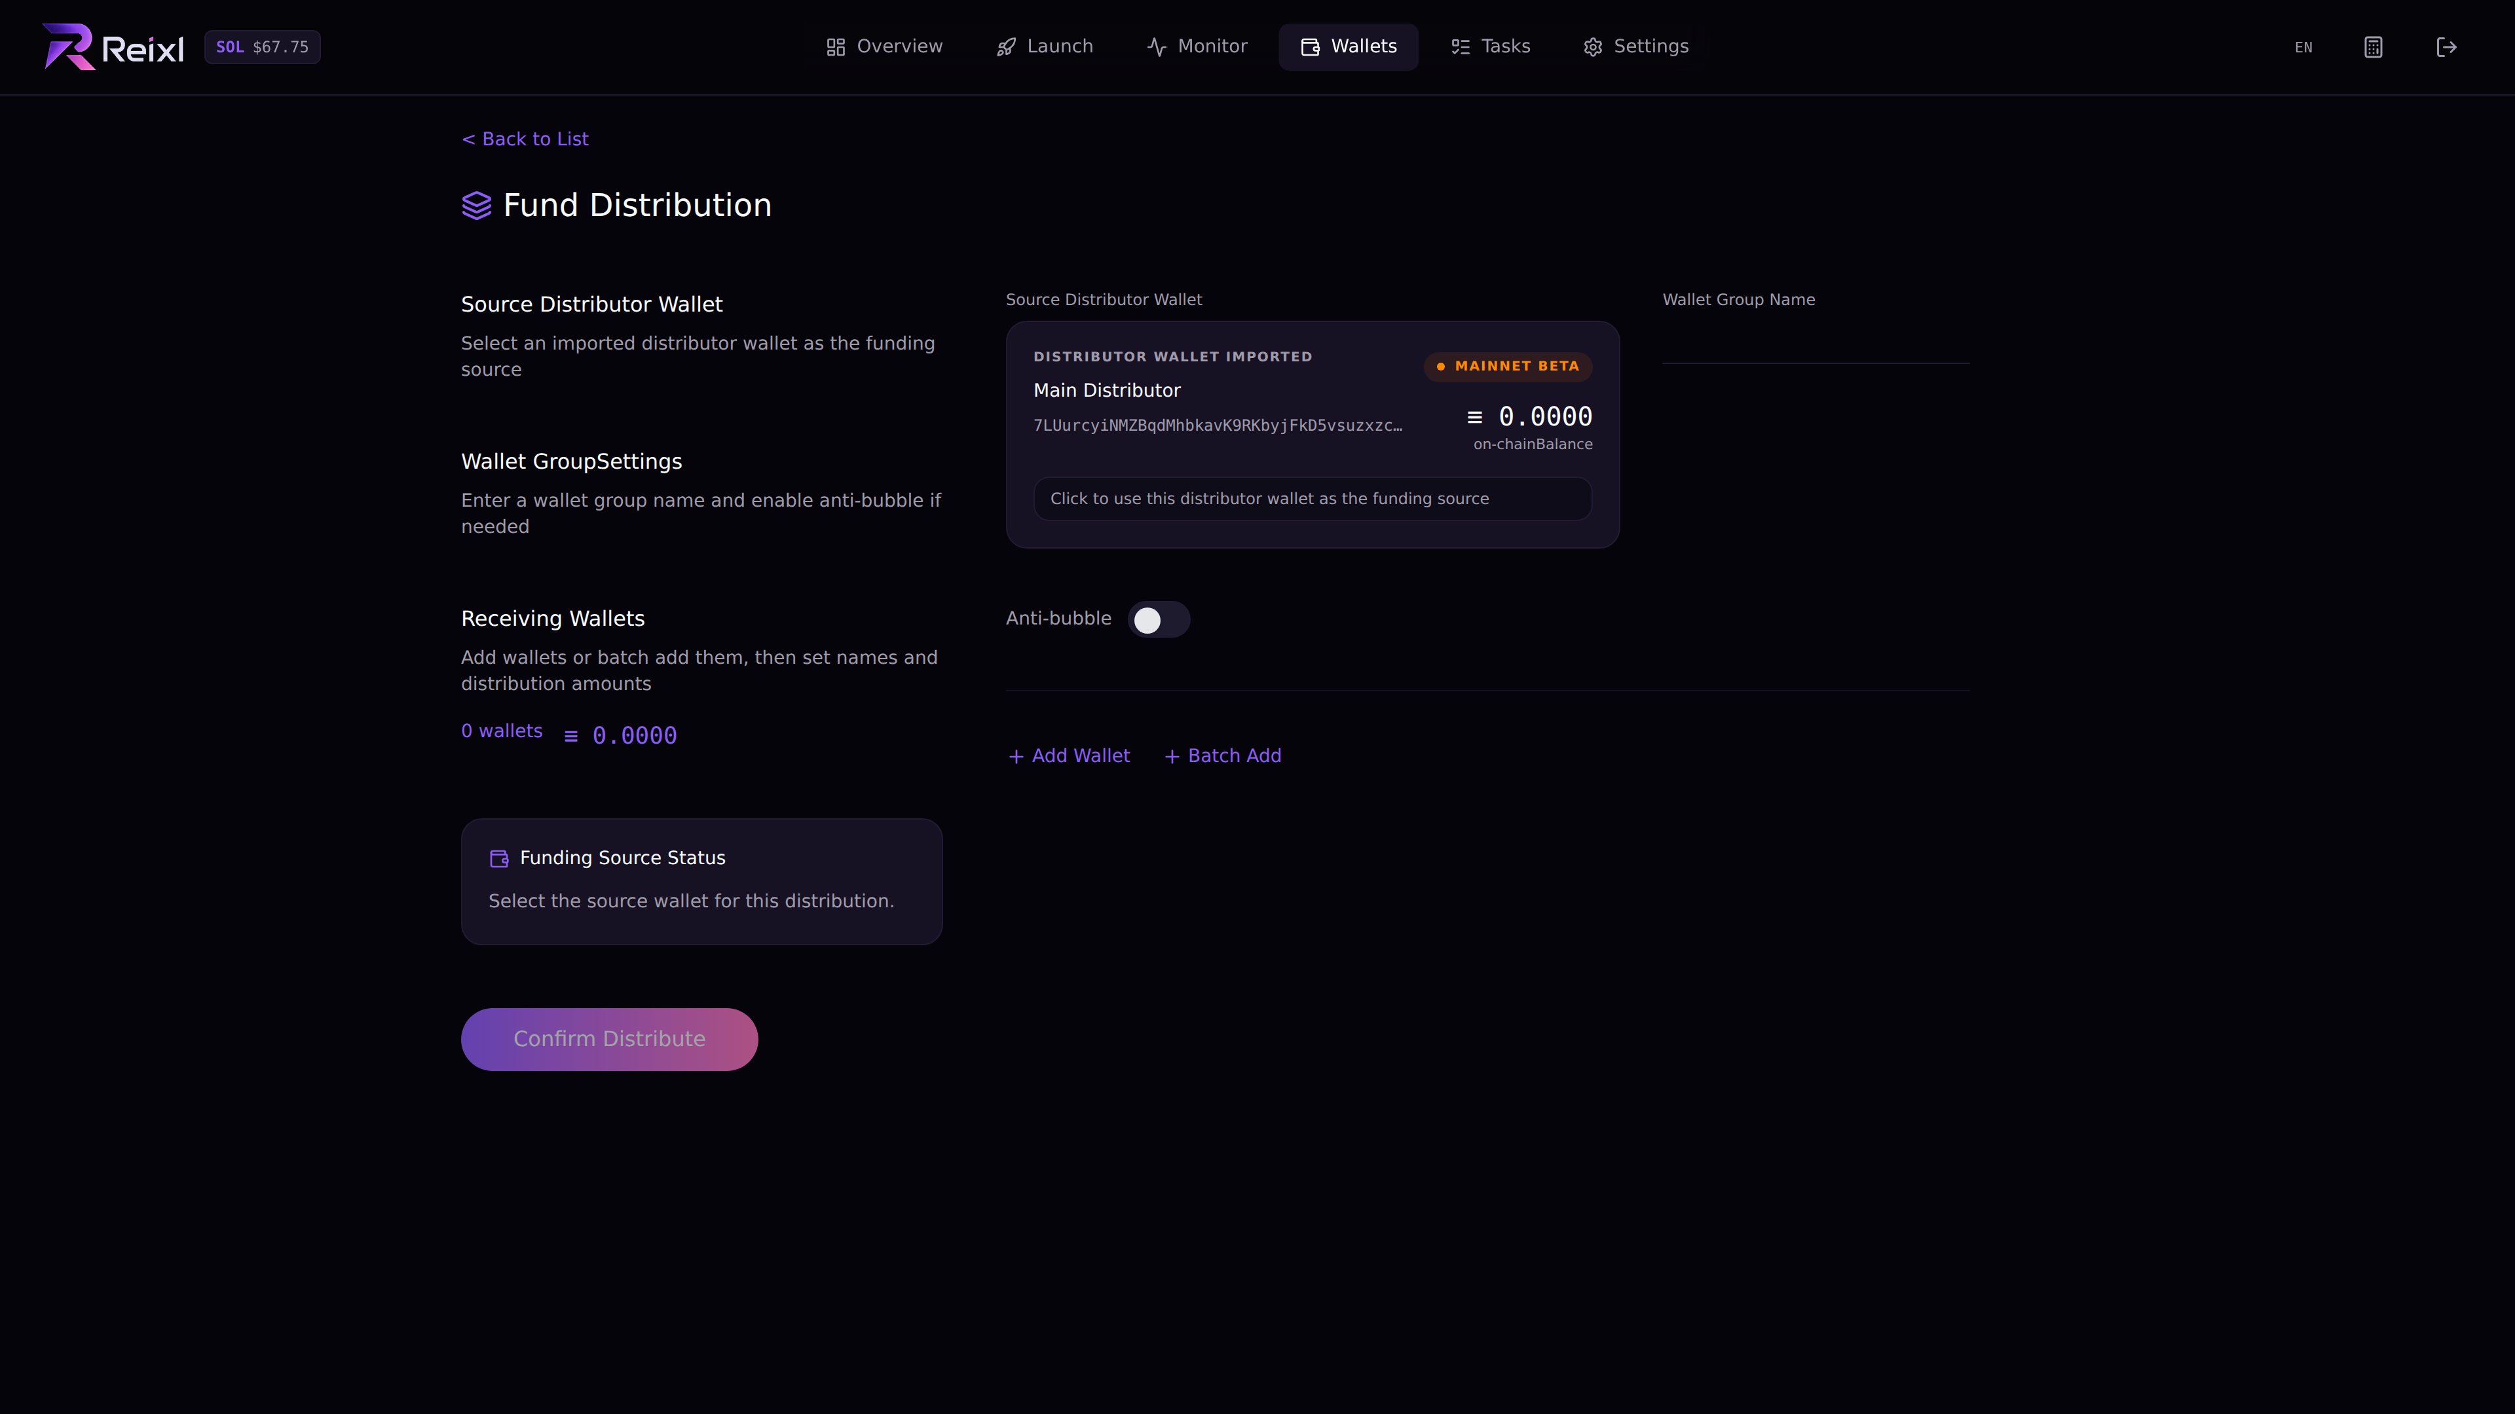This screenshot has width=2515, height=1414.
Task: Click Batch Add
Action: (x=1222, y=756)
